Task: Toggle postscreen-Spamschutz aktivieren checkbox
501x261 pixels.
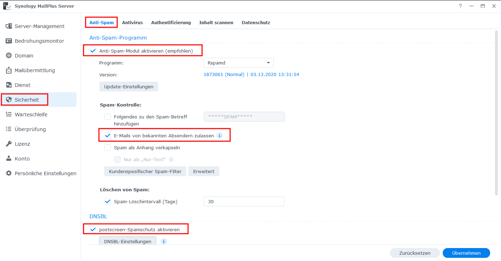Action: [x=93, y=229]
